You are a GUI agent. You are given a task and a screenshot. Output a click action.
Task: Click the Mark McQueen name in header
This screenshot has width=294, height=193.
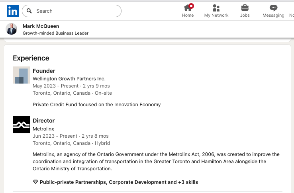[x=41, y=26]
